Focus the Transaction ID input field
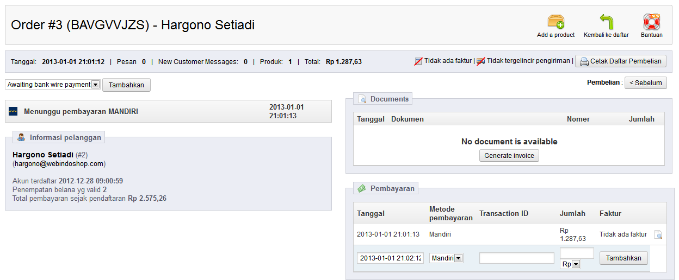 [x=516, y=258]
